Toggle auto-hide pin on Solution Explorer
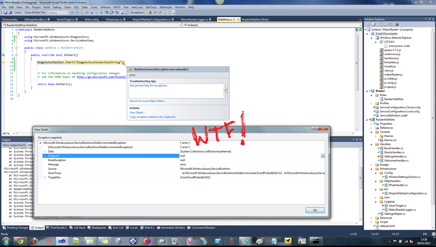This screenshot has height=247, width=436. [x=429, y=19]
